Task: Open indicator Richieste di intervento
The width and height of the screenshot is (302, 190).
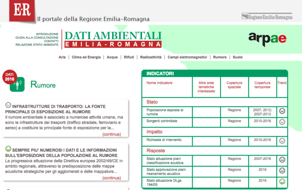Action: [x=164, y=140]
